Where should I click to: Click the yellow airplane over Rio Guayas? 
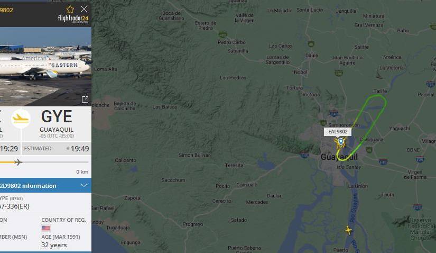click(x=348, y=230)
